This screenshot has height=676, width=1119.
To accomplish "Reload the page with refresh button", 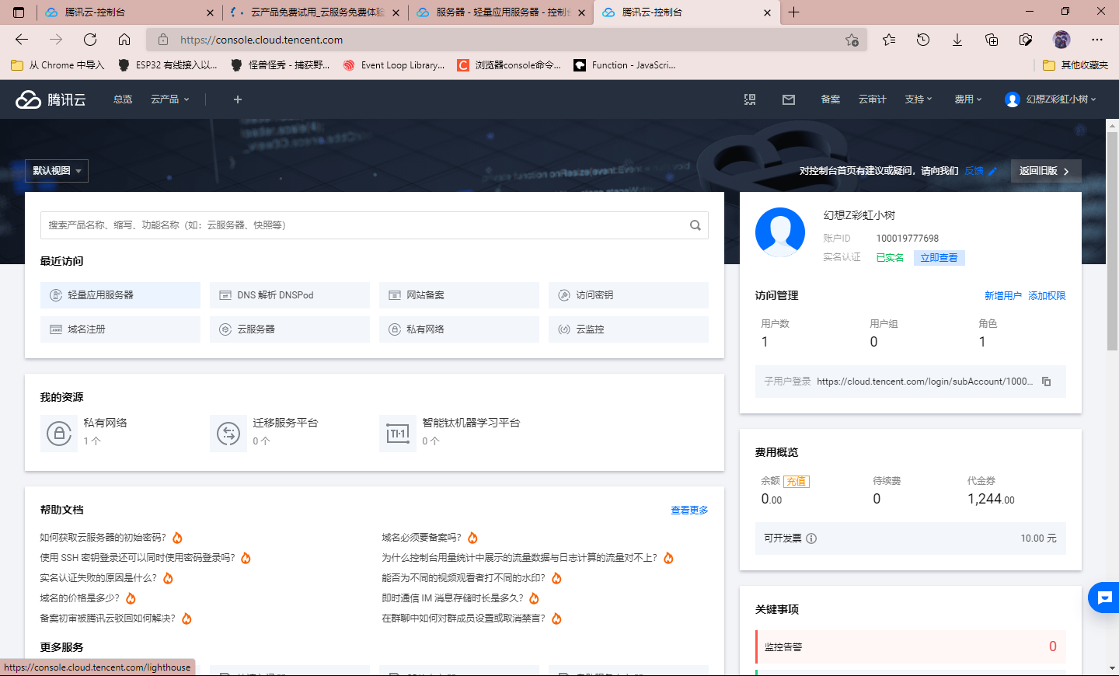I will pos(90,40).
